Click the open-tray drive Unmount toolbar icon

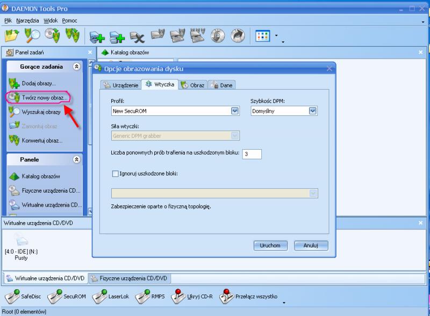[177, 35]
